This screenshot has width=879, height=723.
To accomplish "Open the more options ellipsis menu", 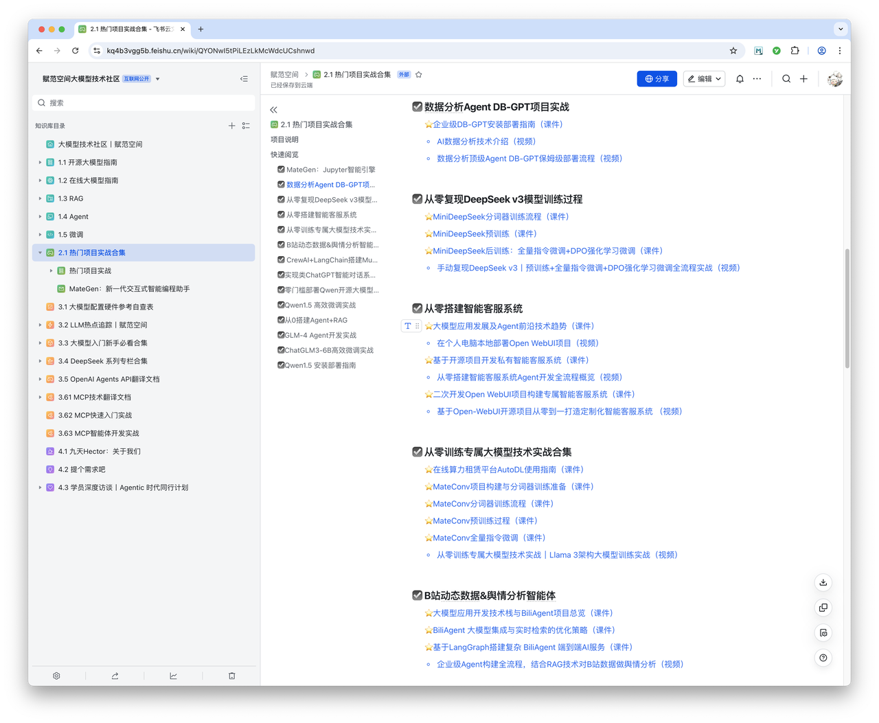I will click(x=757, y=79).
